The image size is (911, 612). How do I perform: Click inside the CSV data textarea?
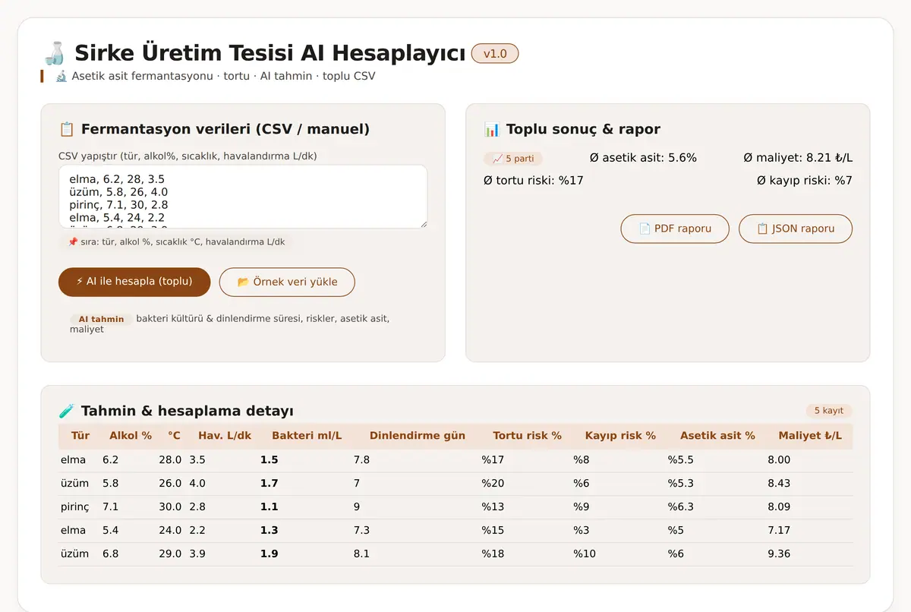pos(243,197)
